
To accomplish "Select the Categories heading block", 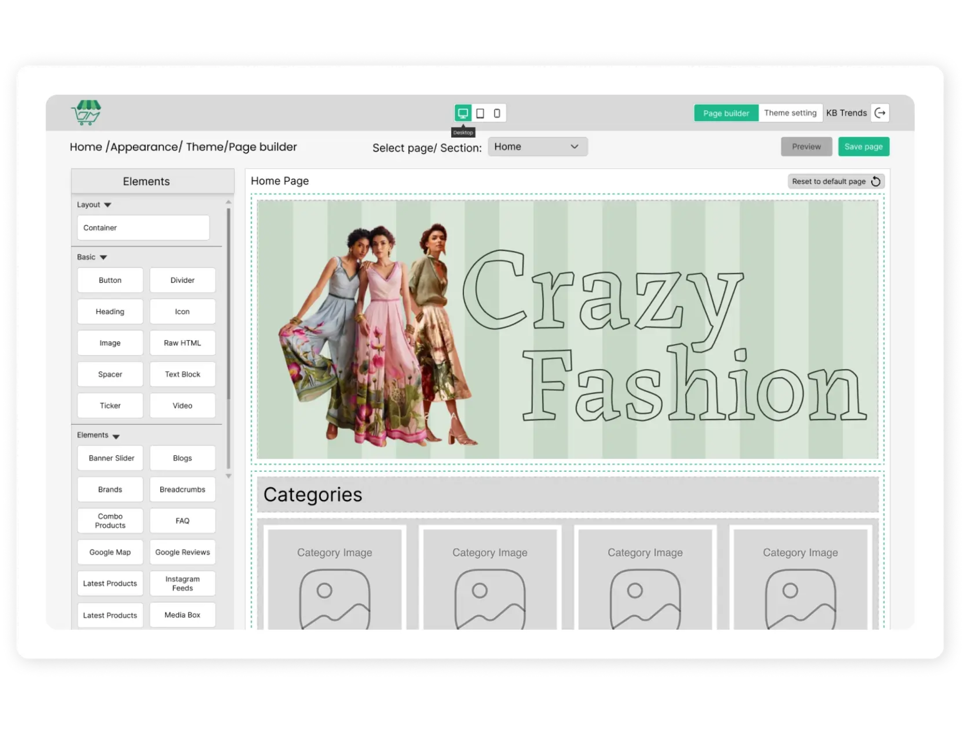I will (568, 494).
